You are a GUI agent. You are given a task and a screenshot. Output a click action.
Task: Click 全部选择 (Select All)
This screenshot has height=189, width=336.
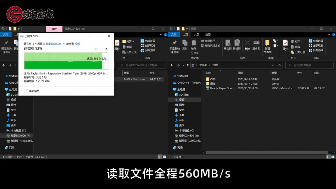coord(316,41)
